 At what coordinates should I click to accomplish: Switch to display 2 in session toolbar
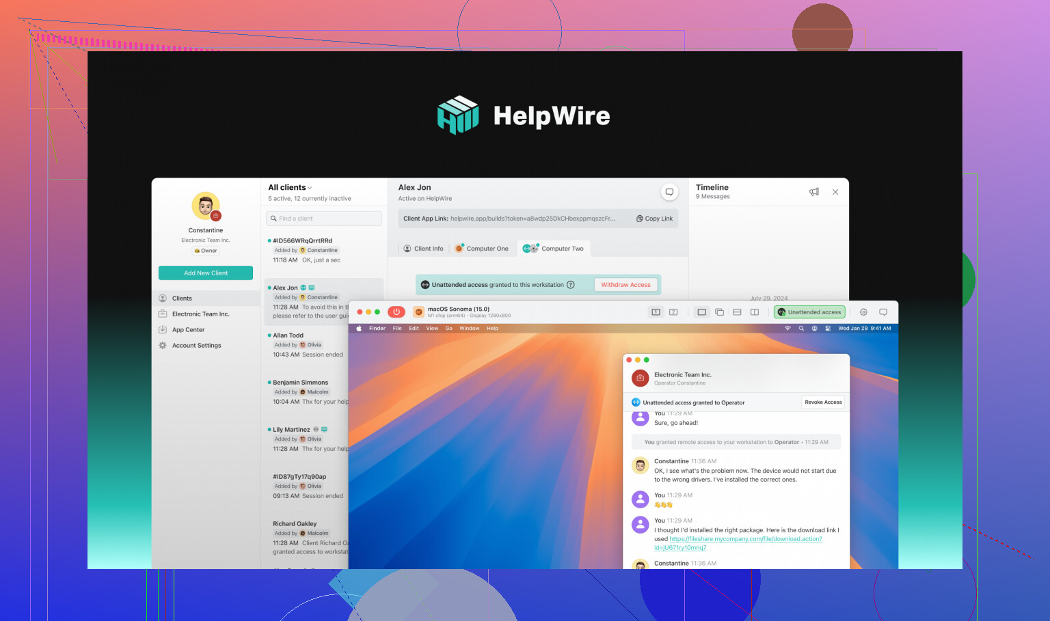point(673,312)
